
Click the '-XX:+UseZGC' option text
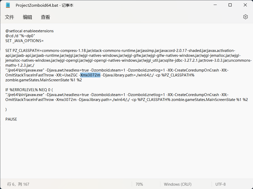66,75
